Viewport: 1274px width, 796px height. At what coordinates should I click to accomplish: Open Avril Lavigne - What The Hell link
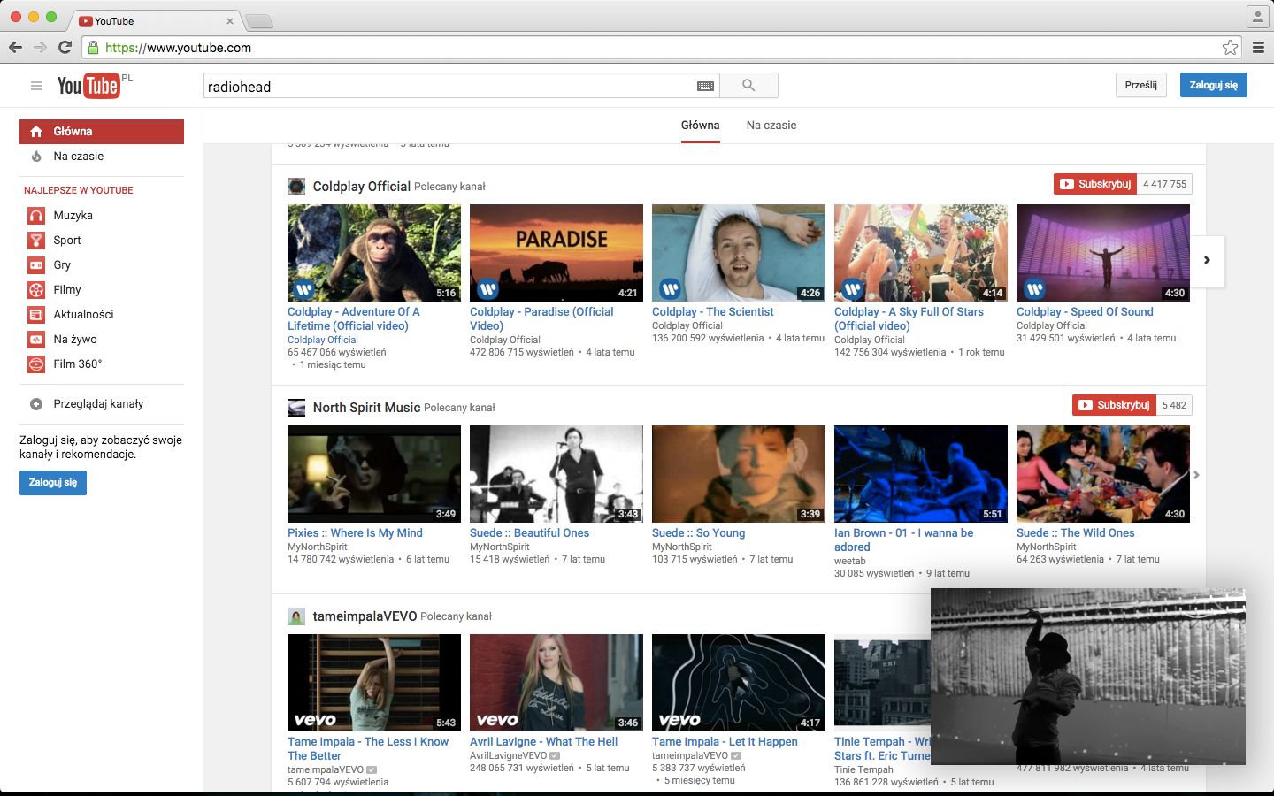[x=543, y=741]
